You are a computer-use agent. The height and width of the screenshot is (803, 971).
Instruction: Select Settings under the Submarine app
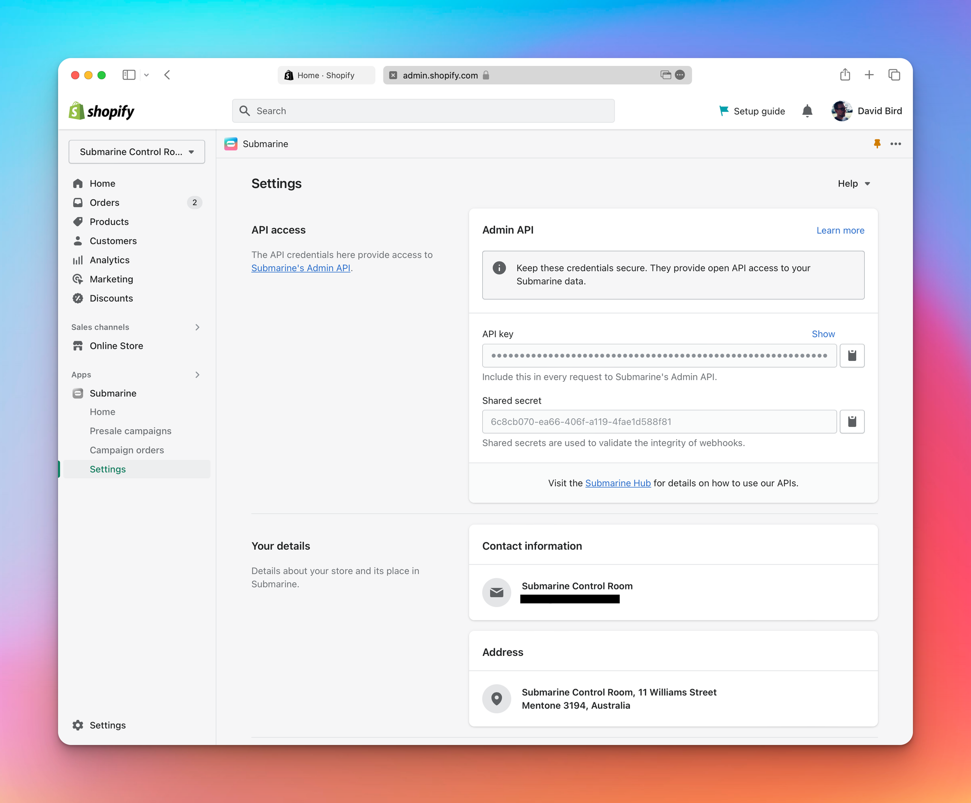click(x=137, y=469)
